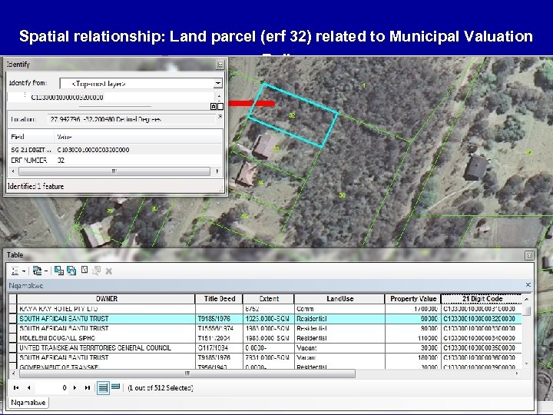Open the Table window options menu
Screen dimensions: 553x415
pos(529,255)
